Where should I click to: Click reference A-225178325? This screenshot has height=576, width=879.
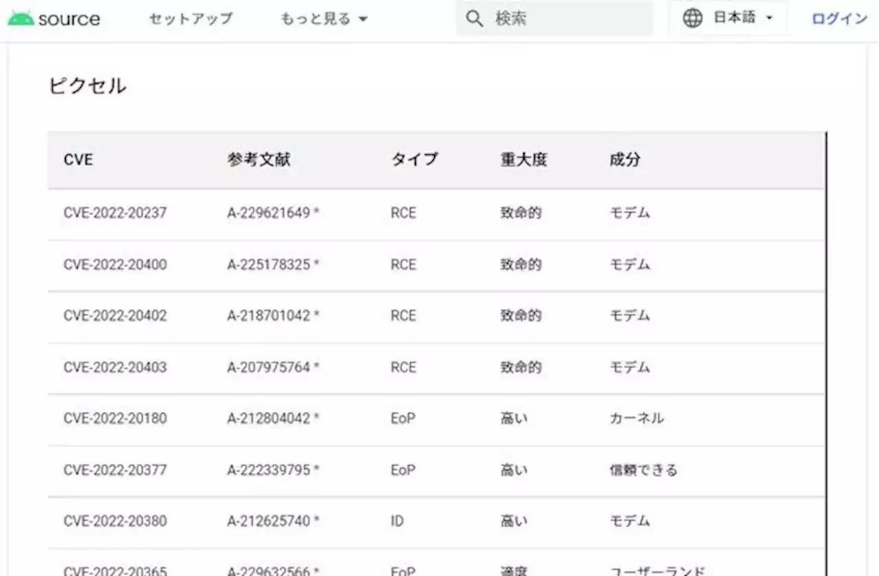click(269, 264)
